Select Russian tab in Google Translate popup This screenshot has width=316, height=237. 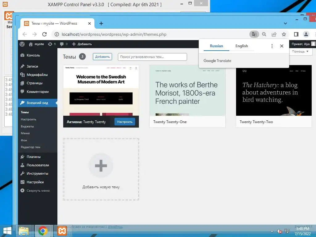click(216, 46)
